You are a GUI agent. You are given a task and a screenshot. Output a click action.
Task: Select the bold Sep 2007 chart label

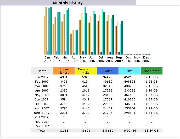(119, 59)
